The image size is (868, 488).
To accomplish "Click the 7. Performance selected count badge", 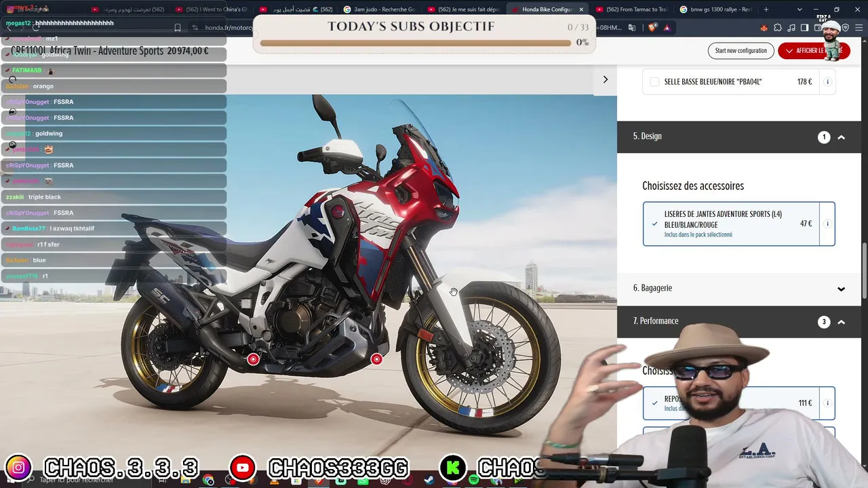I will (x=824, y=322).
